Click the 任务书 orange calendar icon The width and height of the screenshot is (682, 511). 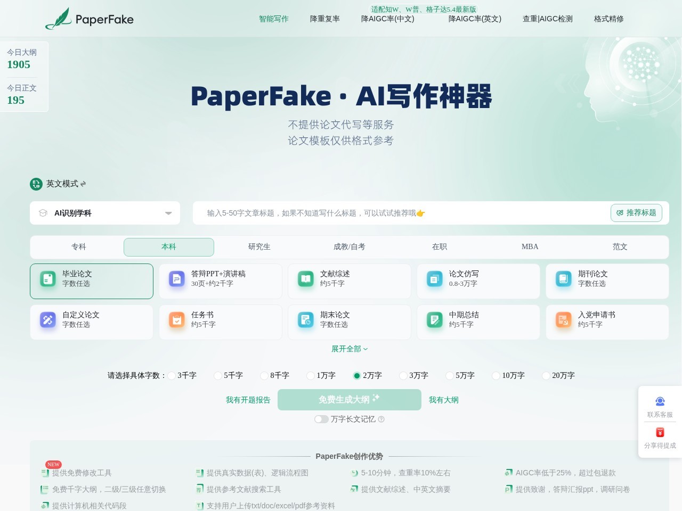177,319
